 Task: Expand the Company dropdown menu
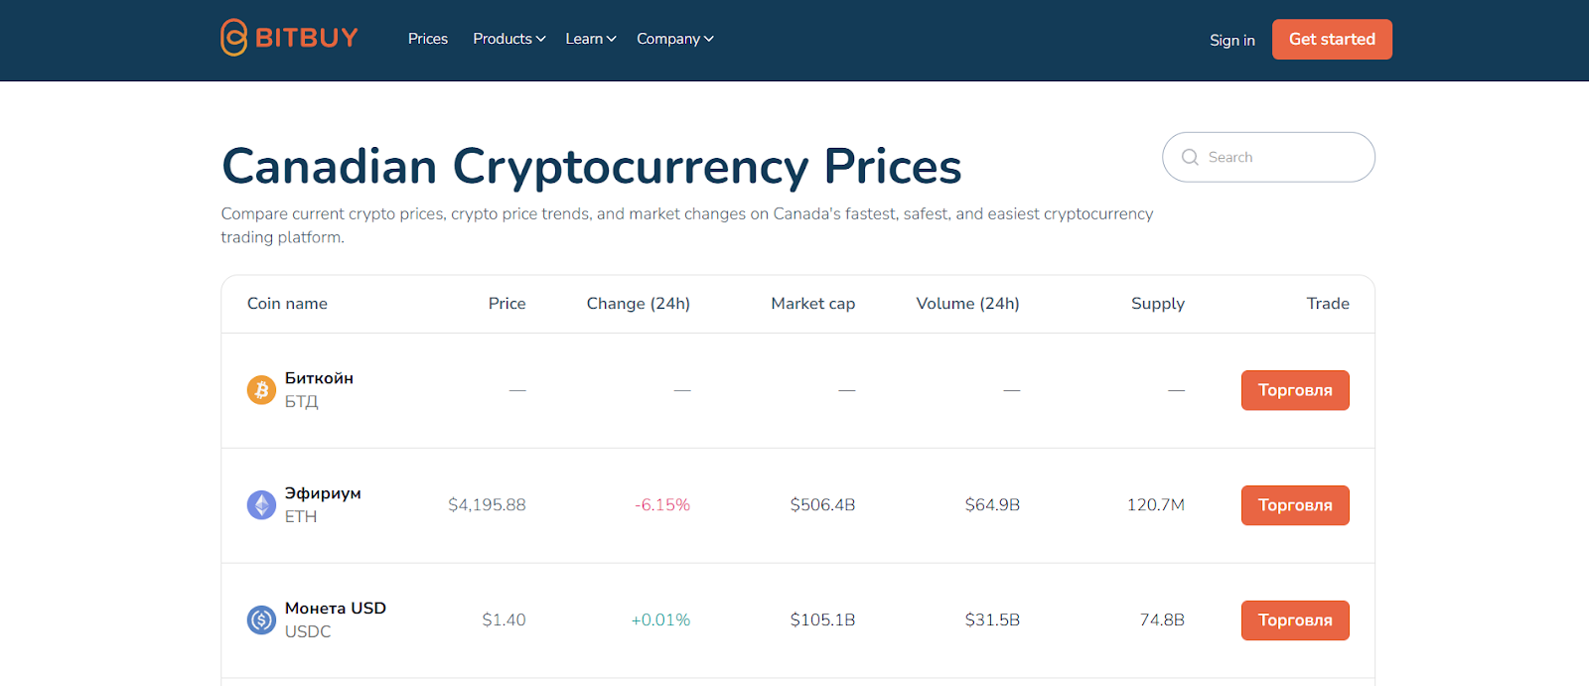click(675, 39)
